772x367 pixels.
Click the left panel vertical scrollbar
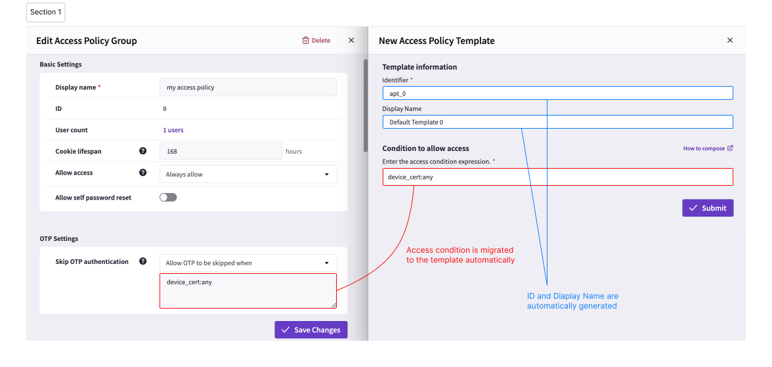pyautogui.click(x=365, y=106)
